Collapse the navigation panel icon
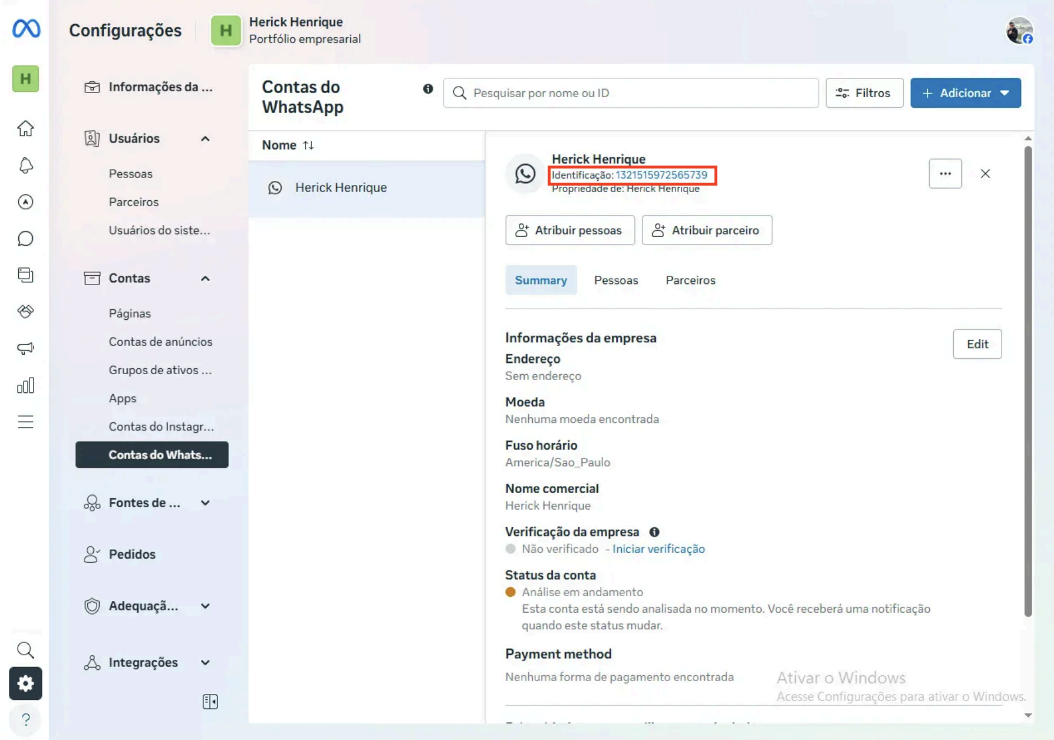This screenshot has width=1054, height=740. (210, 702)
